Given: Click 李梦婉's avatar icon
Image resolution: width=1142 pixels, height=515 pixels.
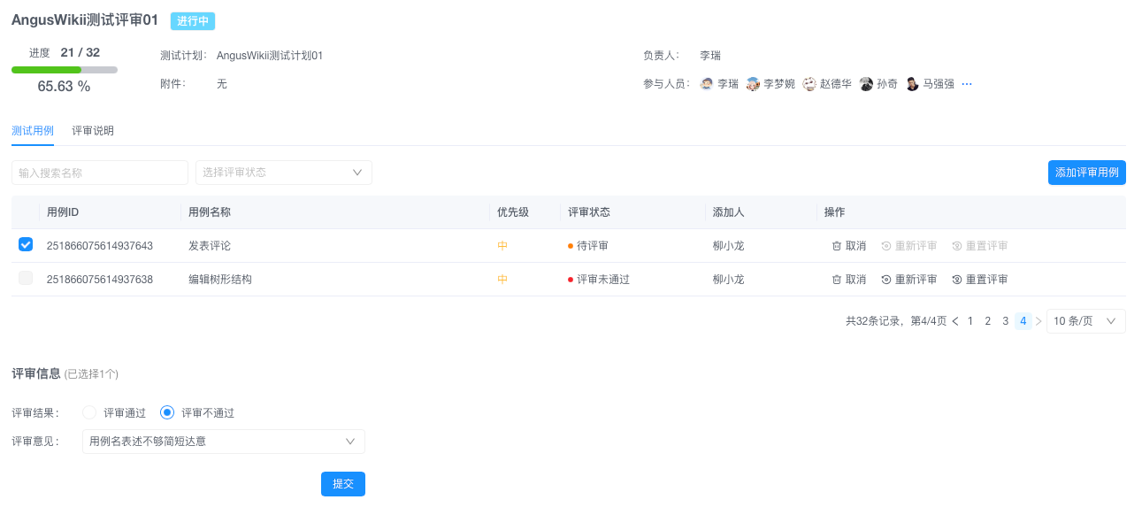Looking at the screenshot, I should (753, 84).
